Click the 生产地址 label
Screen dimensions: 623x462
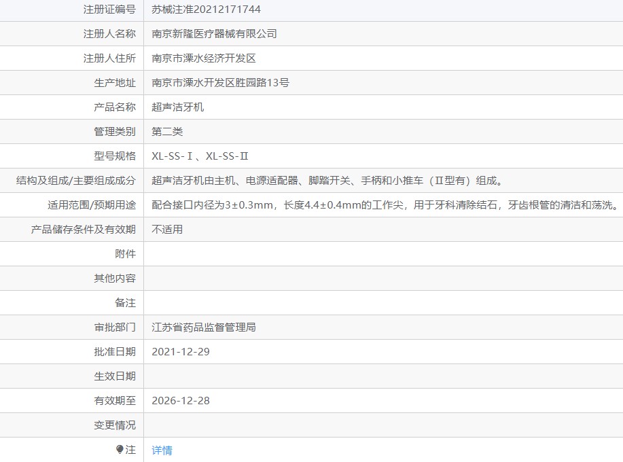pos(115,83)
